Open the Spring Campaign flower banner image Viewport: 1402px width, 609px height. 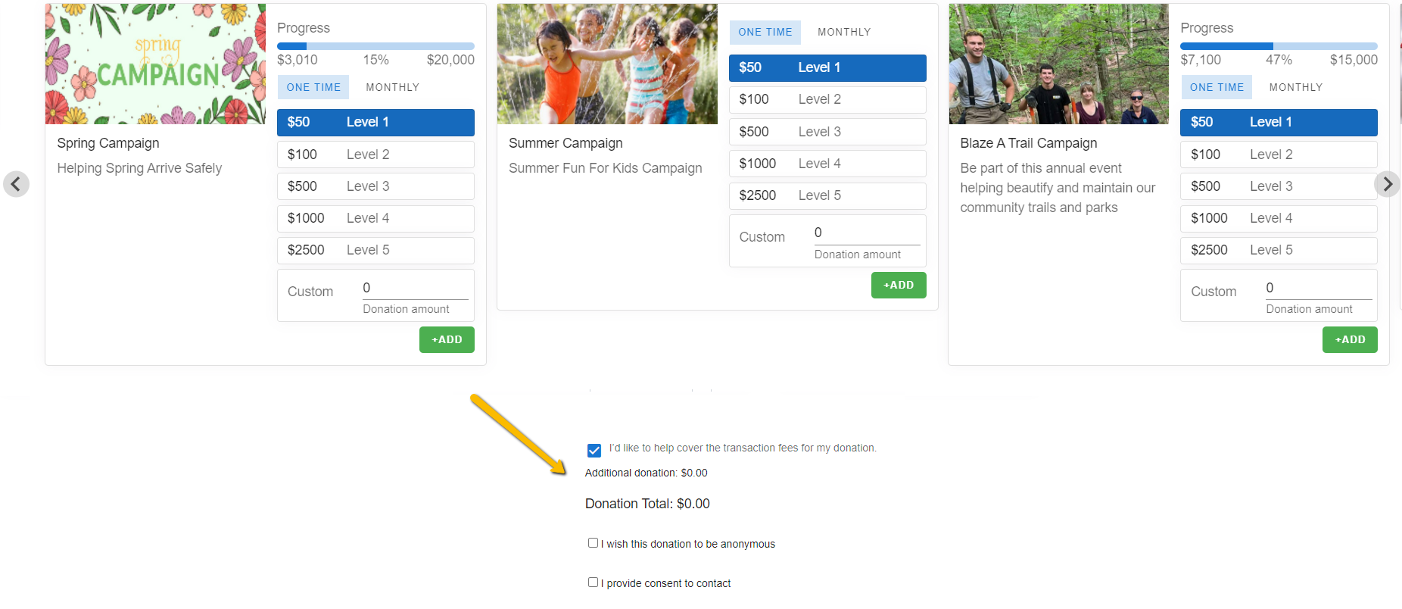155,64
